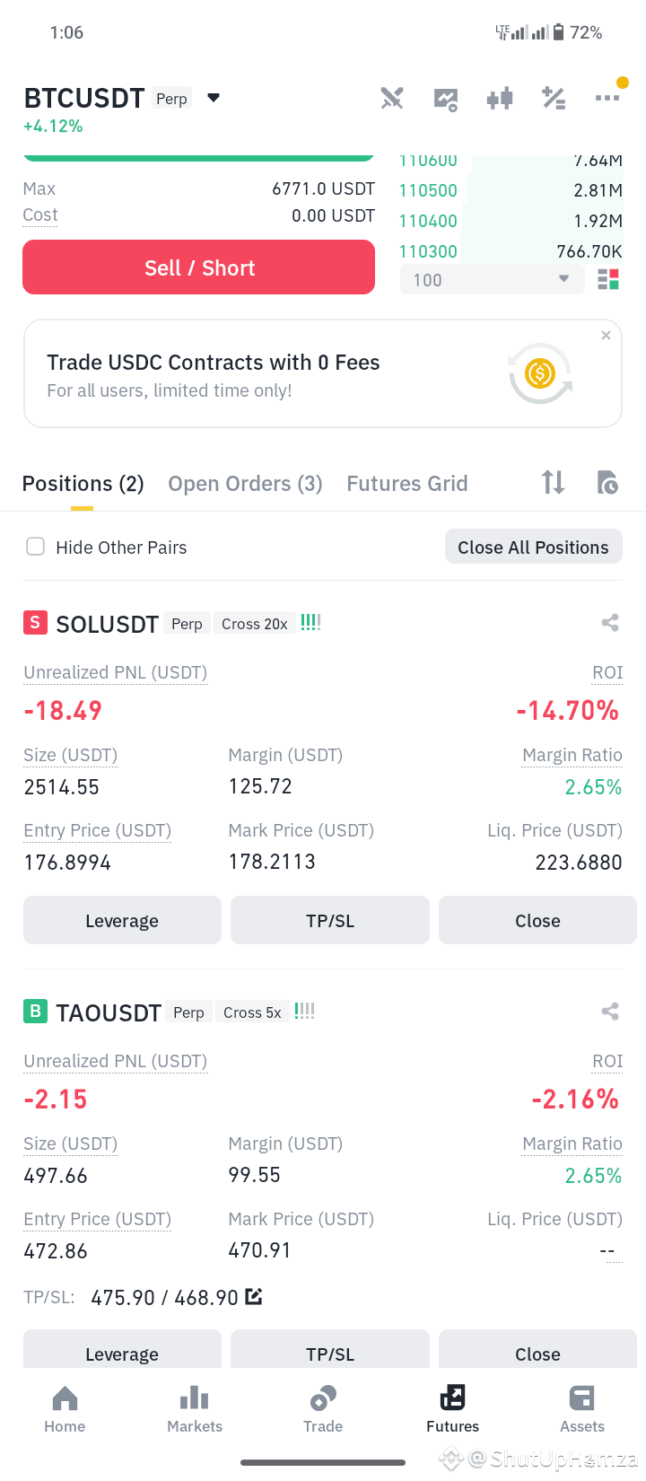
Task: Share the TAOUSDT position
Action: point(610,1012)
